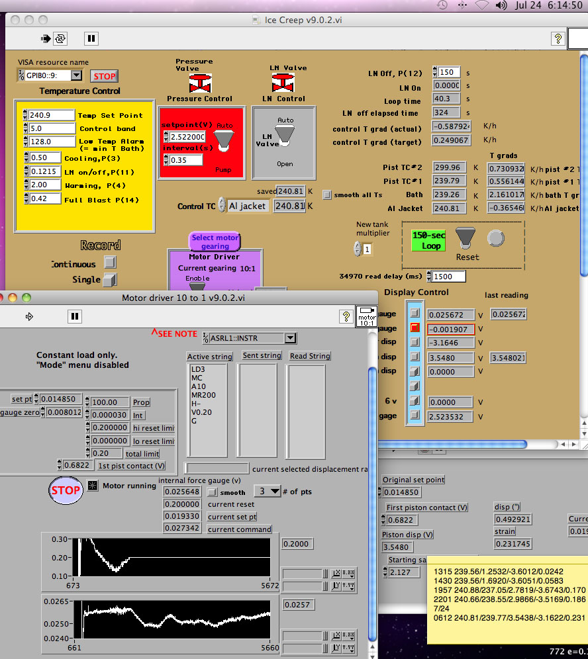Open context help in Motor driver window
588x659 pixels.
coord(345,316)
